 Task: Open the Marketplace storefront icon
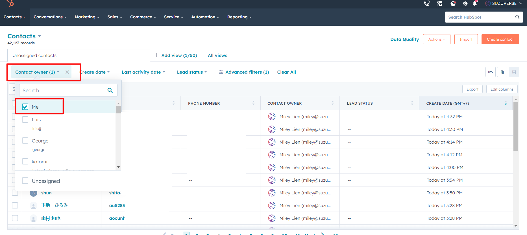click(x=440, y=3)
